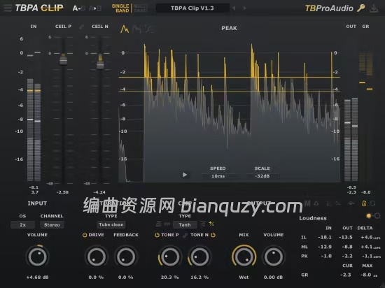Toggle the M mono icon above Loudness
The width and height of the screenshot is (385, 288).
[307, 203]
